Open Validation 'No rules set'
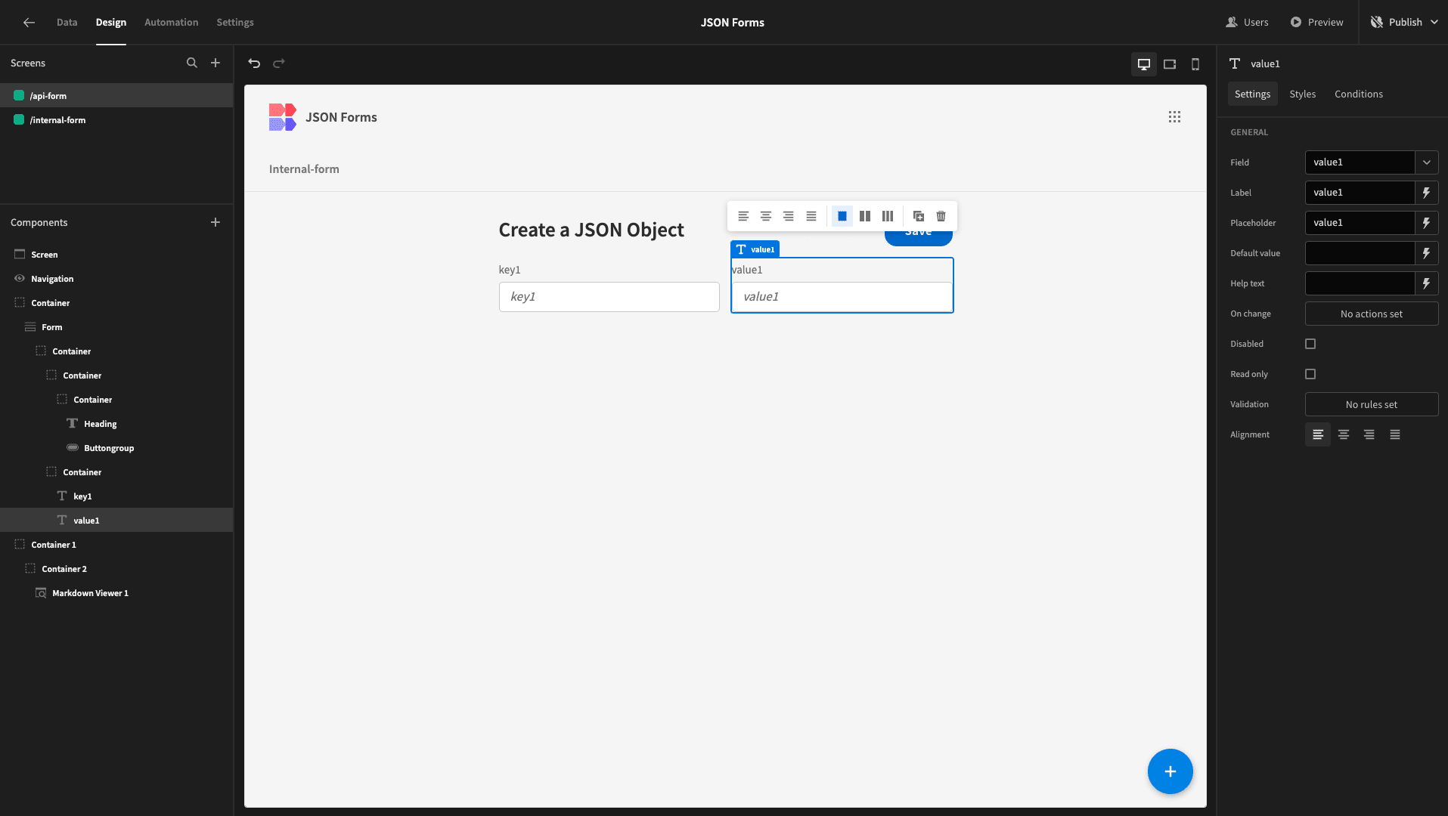This screenshot has height=816, width=1448. click(1372, 404)
